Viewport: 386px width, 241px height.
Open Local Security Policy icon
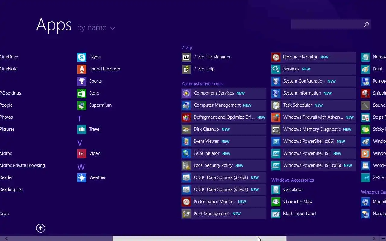(x=186, y=165)
